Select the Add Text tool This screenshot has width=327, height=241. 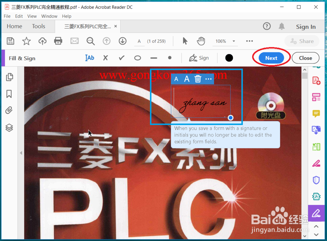(x=90, y=58)
